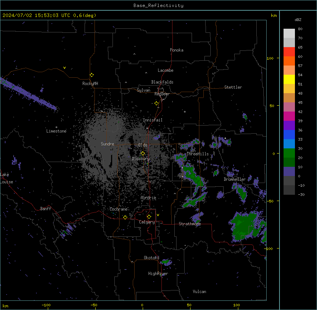Image resolution: width=317 pixels, height=310 pixels.
Task: Click the Strathmore town label
Action: pyautogui.click(x=190, y=224)
